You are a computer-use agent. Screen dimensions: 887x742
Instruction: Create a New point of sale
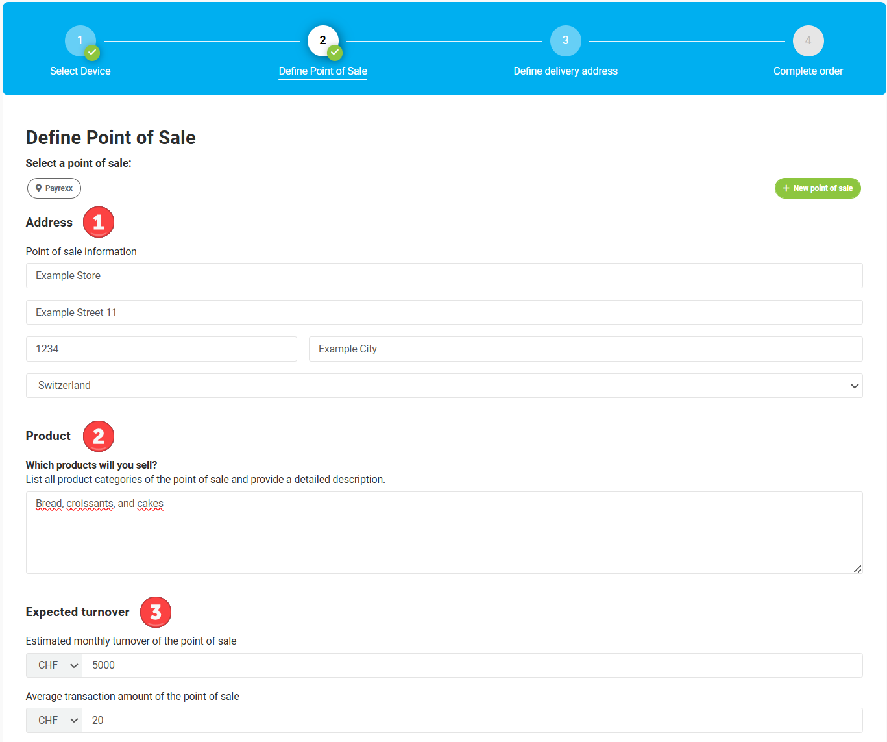(x=818, y=188)
